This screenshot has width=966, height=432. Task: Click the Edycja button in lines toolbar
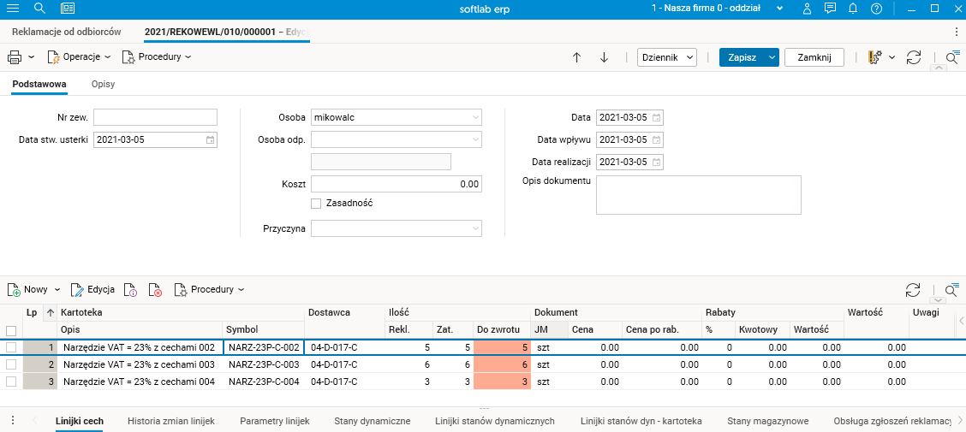tap(92, 290)
